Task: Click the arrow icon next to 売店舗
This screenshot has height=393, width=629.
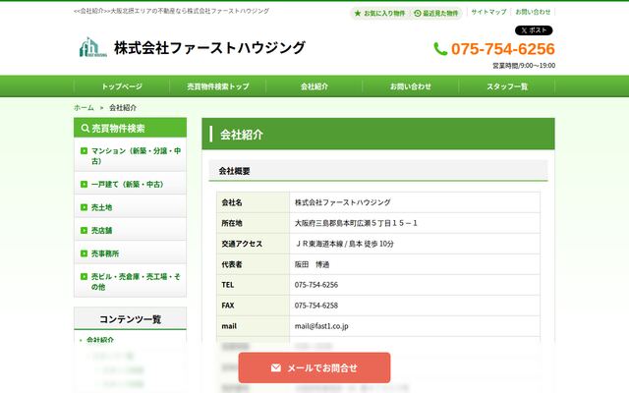Action: (84, 230)
